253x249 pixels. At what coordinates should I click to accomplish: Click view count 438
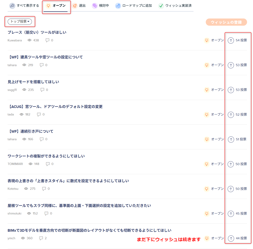point(36,40)
